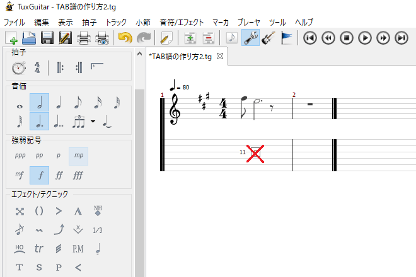Click the blue flag marker icon

[286, 38]
